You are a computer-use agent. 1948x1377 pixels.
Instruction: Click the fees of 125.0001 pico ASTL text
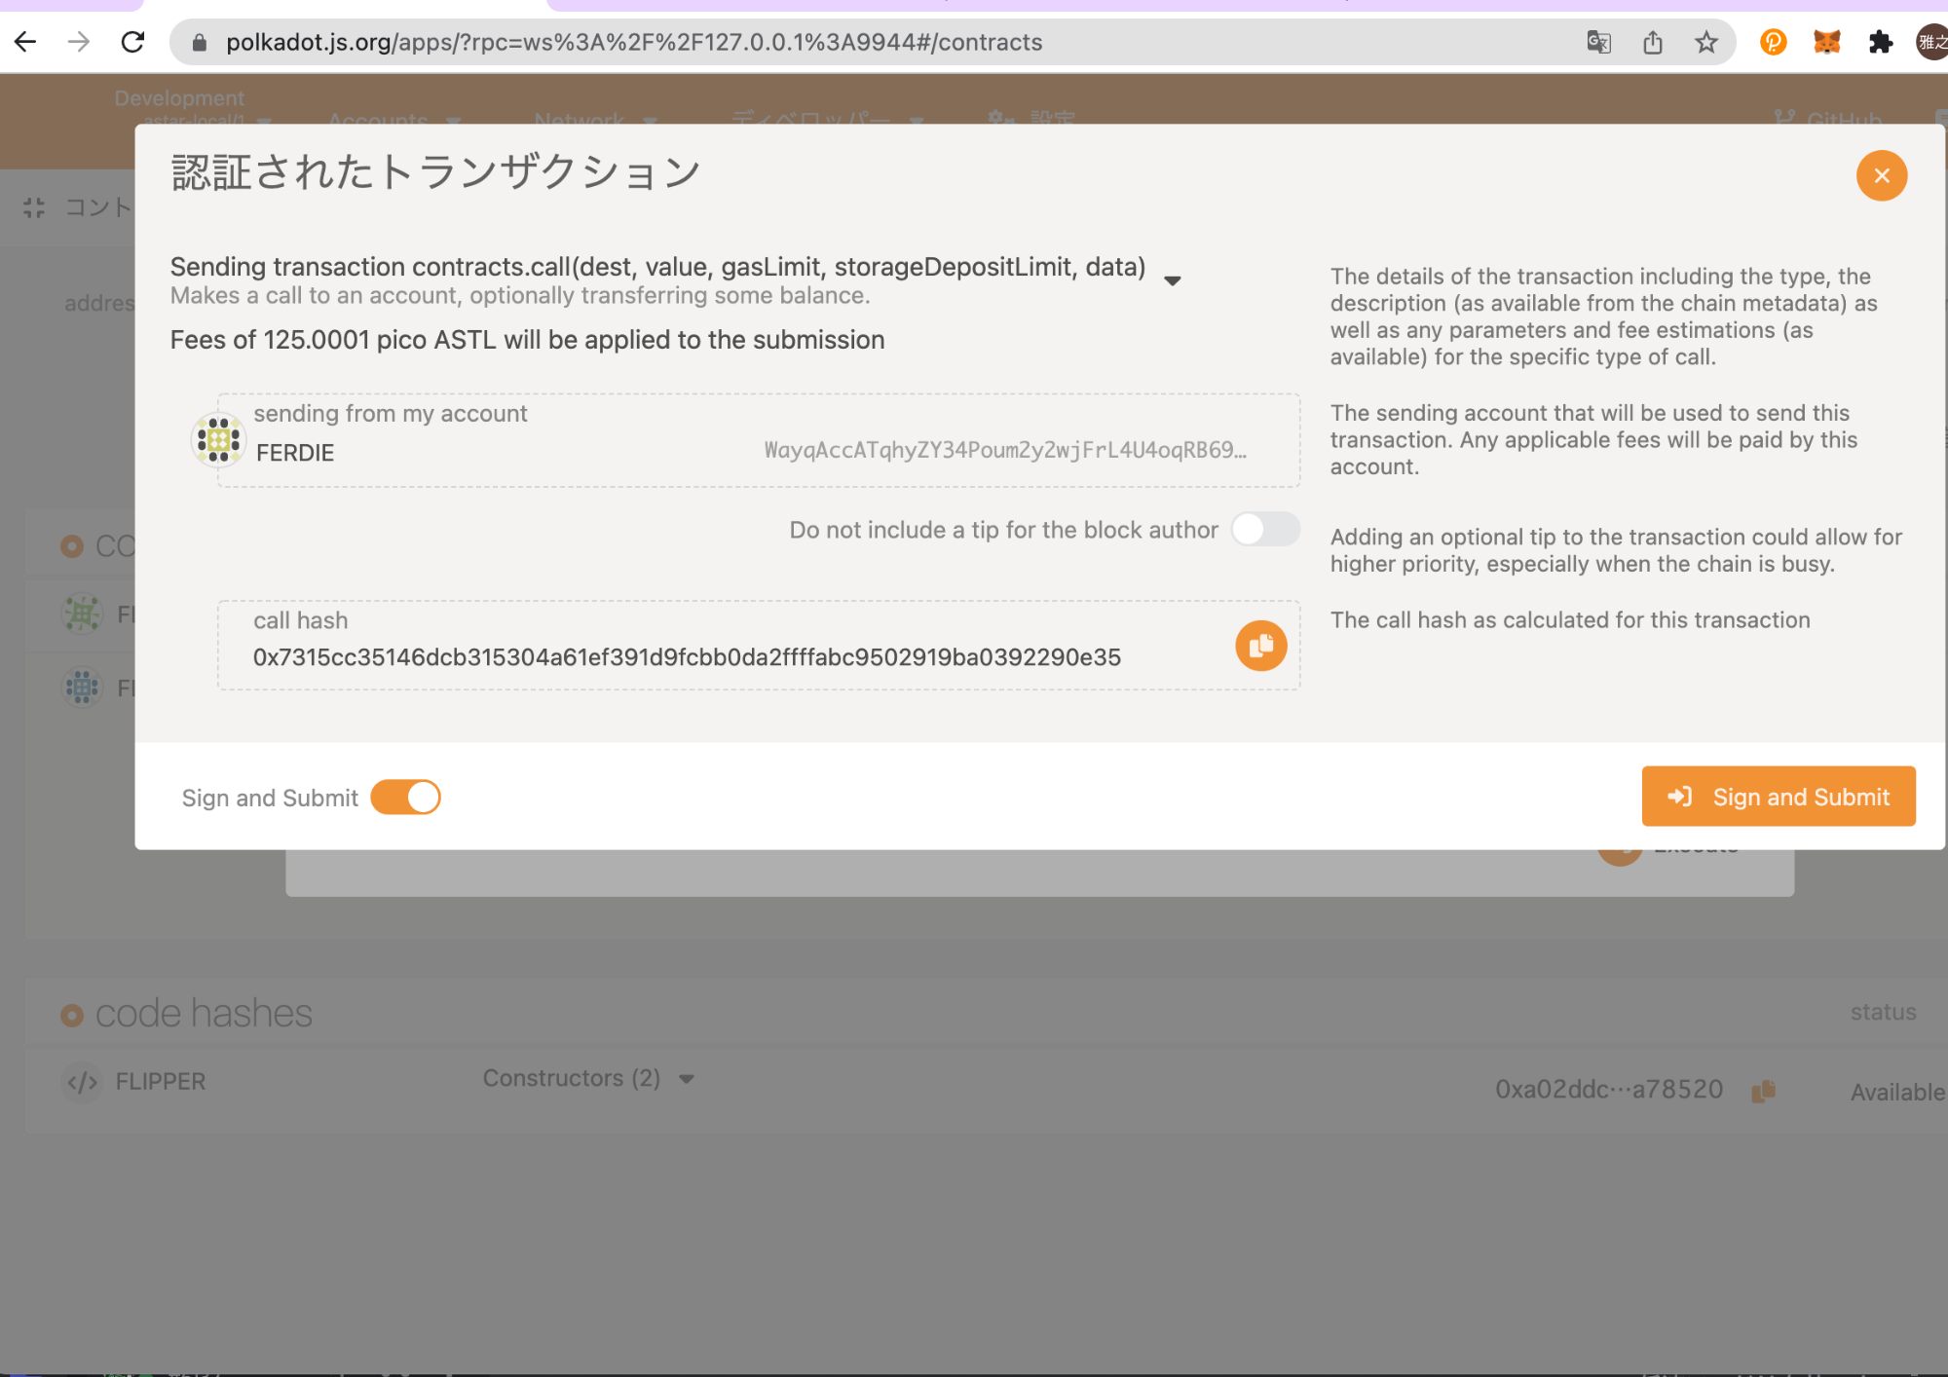tap(527, 340)
